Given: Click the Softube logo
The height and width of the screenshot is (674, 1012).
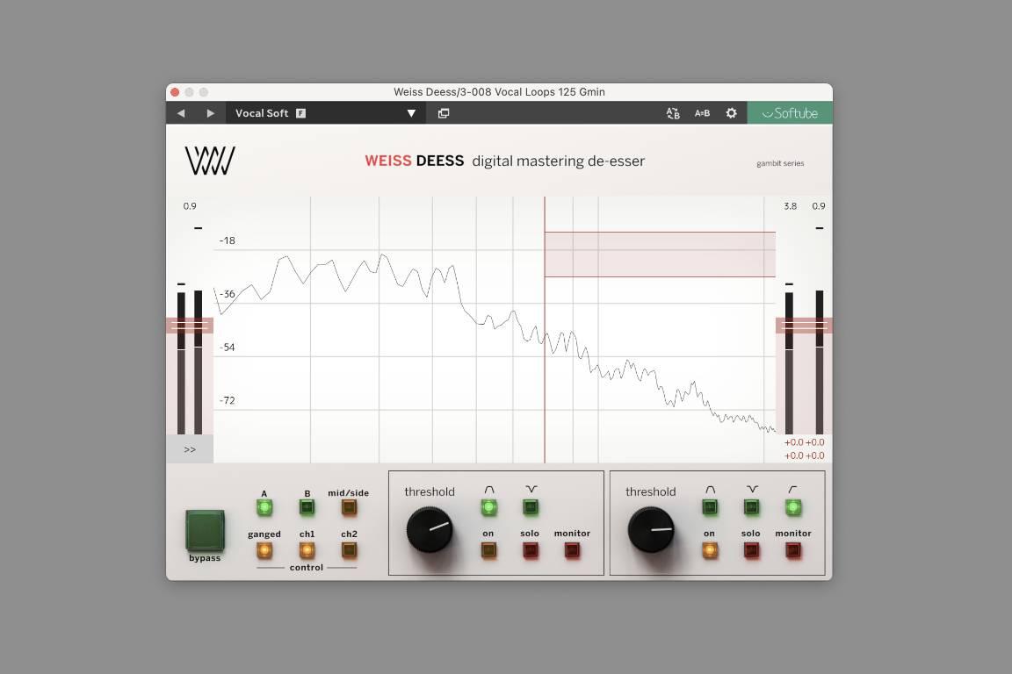Looking at the screenshot, I should pos(790,113).
